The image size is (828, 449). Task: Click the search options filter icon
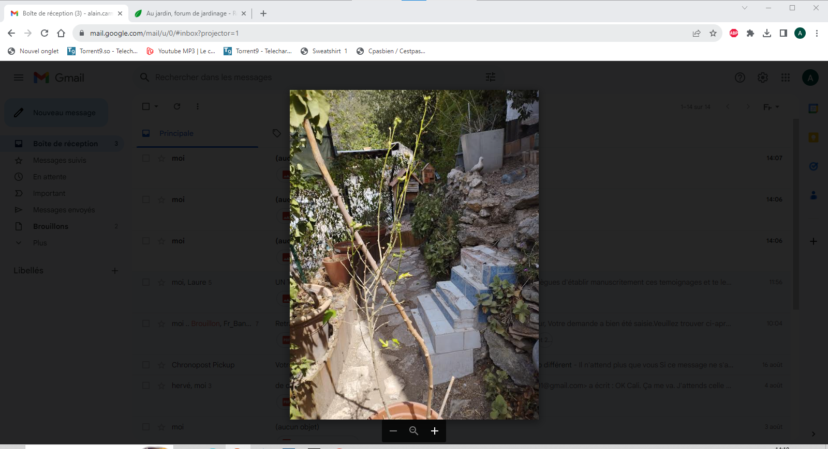click(491, 77)
